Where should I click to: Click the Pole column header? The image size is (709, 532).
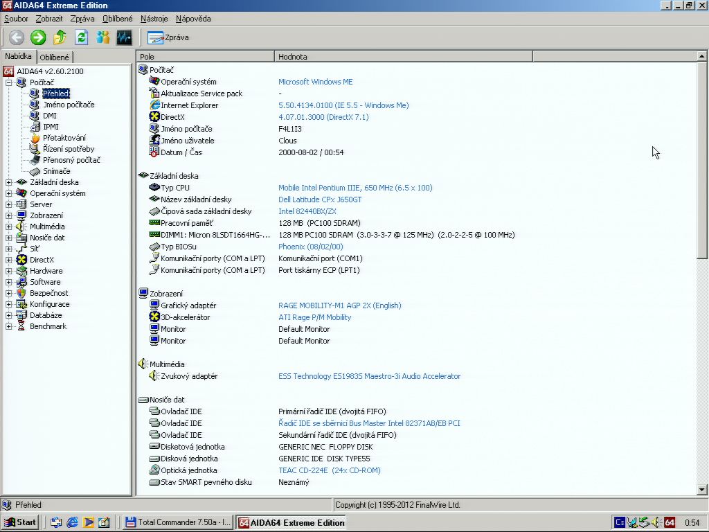[x=205, y=57]
